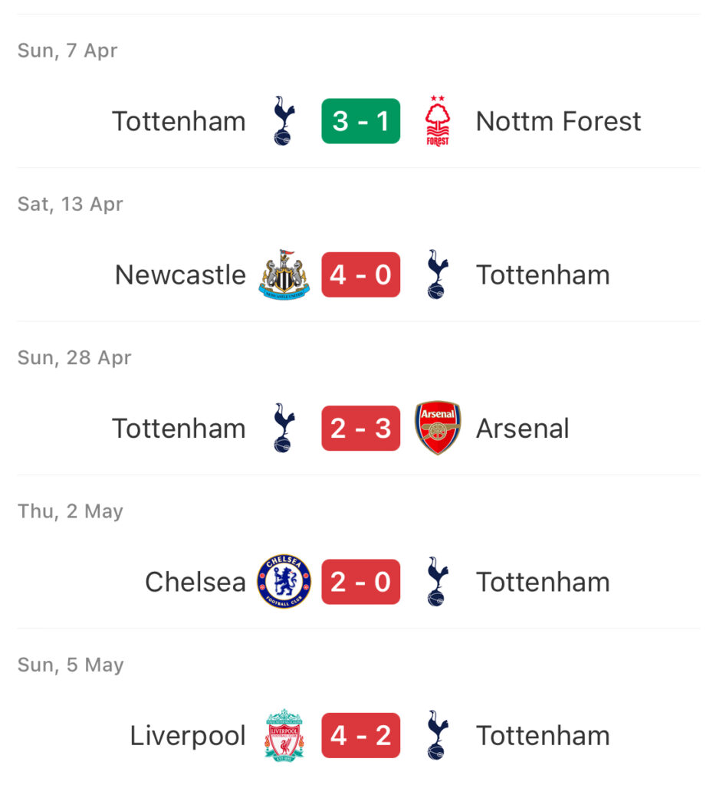716x785 pixels.
Task: Click Tottenham crest in Arsenal match
Action: point(284,428)
